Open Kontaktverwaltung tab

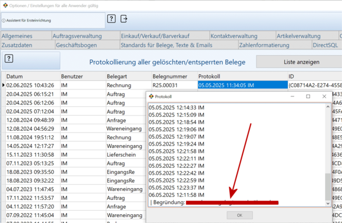[243, 36]
